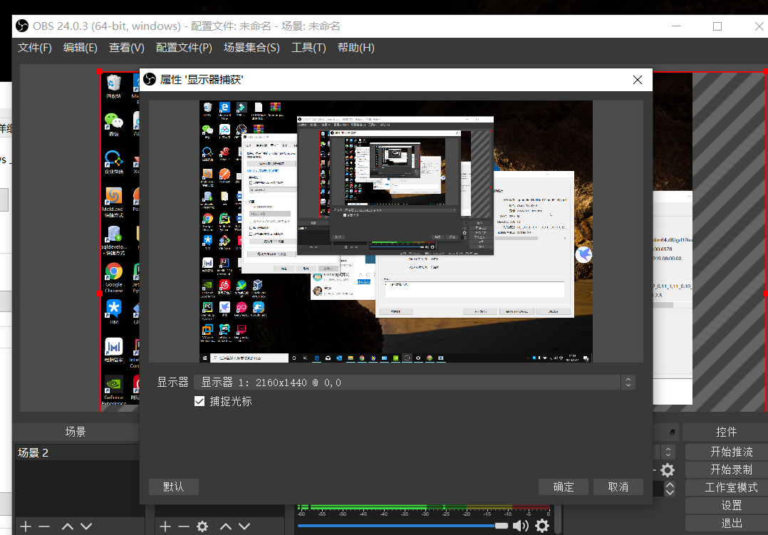Click the 确定 button in properties dialog
Image resolution: width=768 pixels, height=535 pixels.
coord(564,487)
